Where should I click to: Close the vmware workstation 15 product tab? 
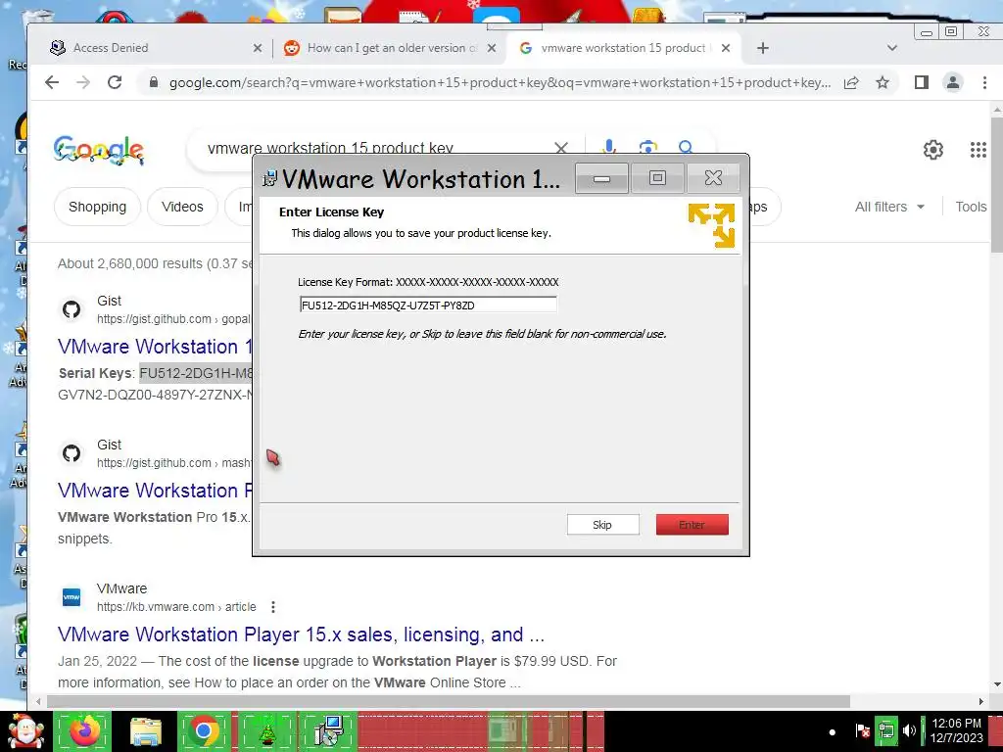(x=726, y=48)
